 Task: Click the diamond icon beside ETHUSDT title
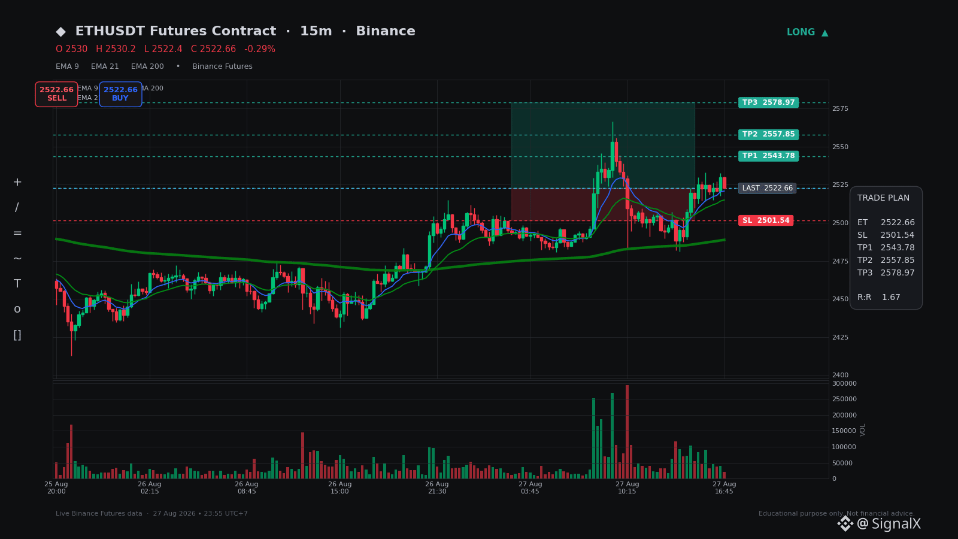pyautogui.click(x=61, y=32)
